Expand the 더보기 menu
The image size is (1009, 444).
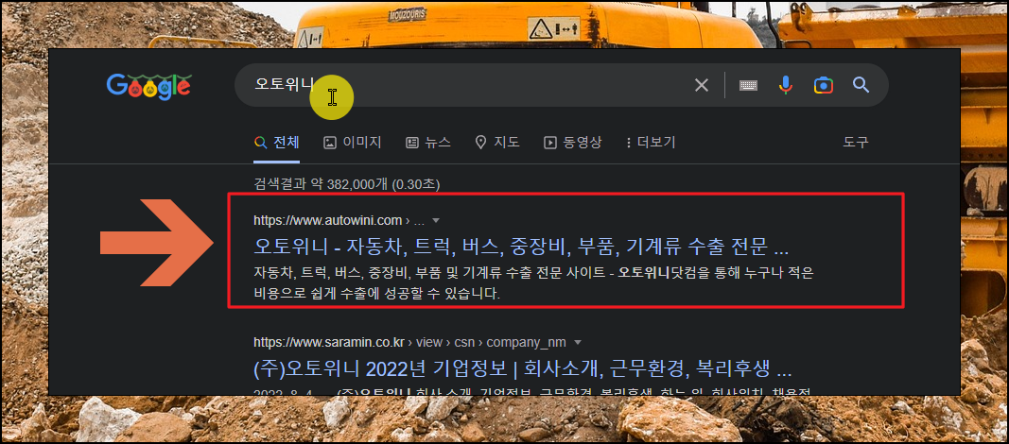pos(651,143)
